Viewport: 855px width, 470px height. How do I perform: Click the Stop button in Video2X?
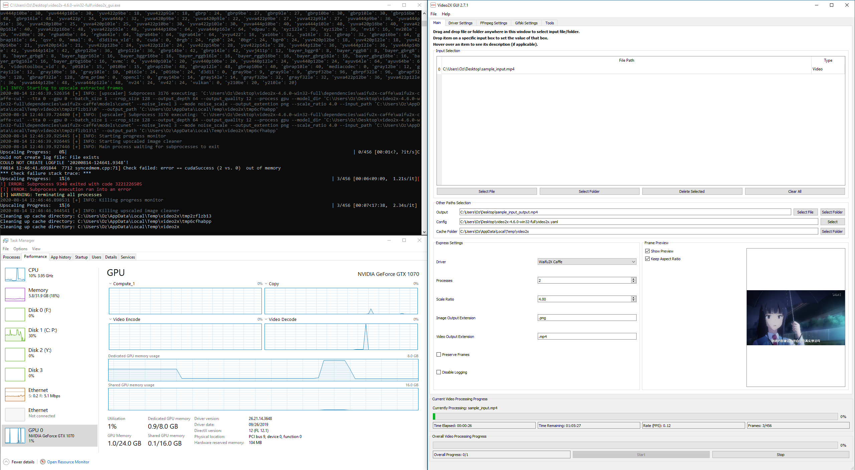click(780, 454)
